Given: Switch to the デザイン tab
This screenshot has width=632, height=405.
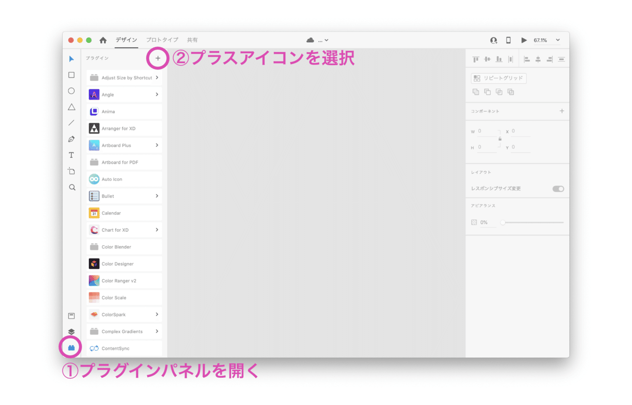Looking at the screenshot, I should (126, 40).
